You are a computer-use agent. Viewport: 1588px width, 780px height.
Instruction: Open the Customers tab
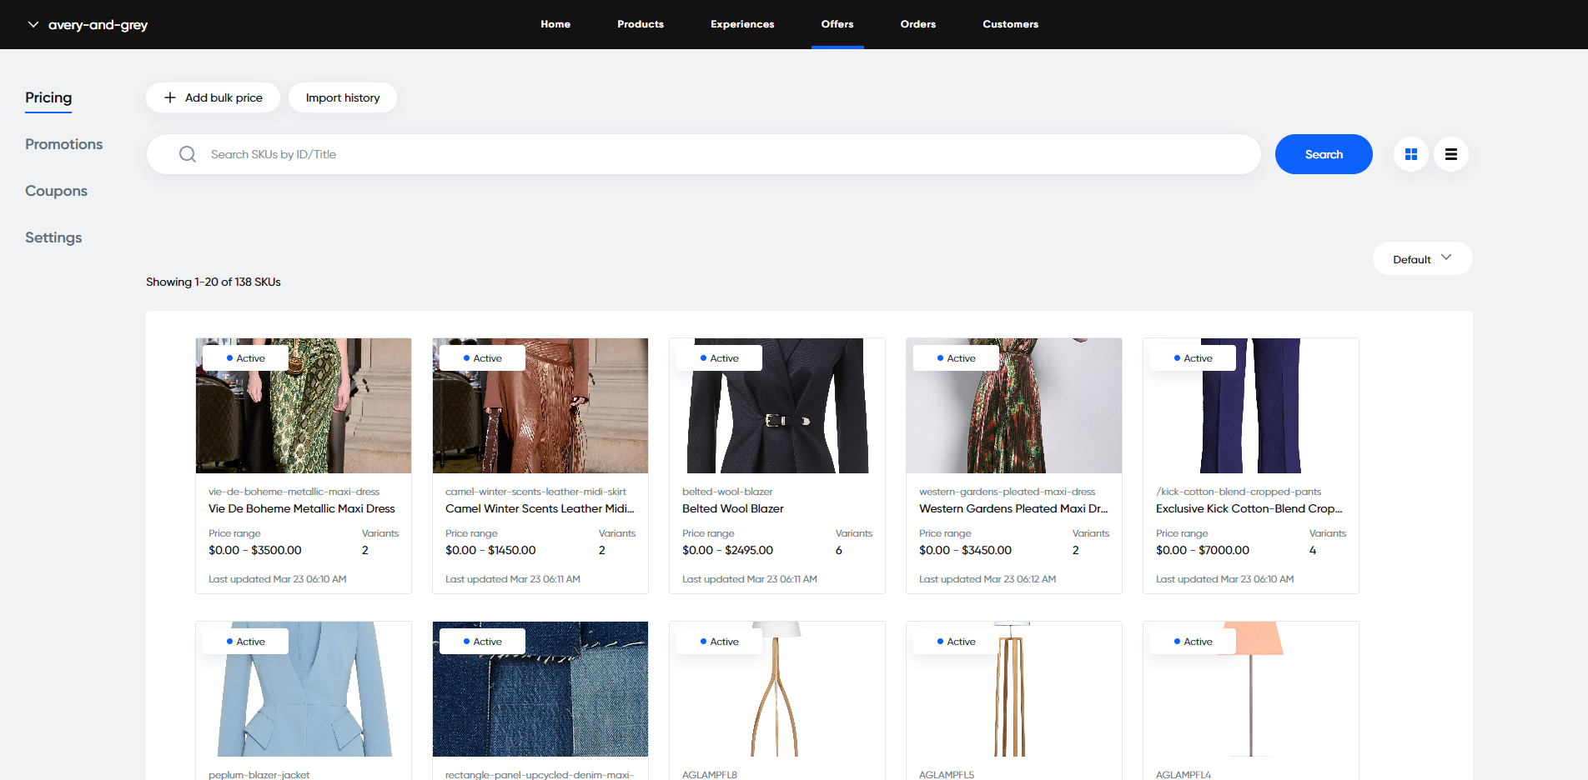pos(1010,24)
